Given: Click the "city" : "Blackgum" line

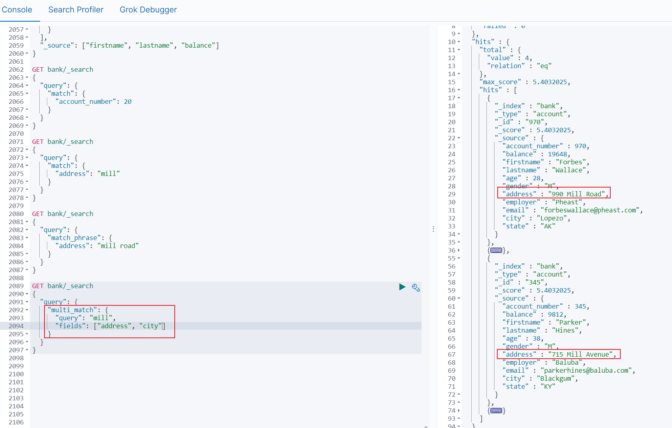Looking at the screenshot, I should 540,379.
